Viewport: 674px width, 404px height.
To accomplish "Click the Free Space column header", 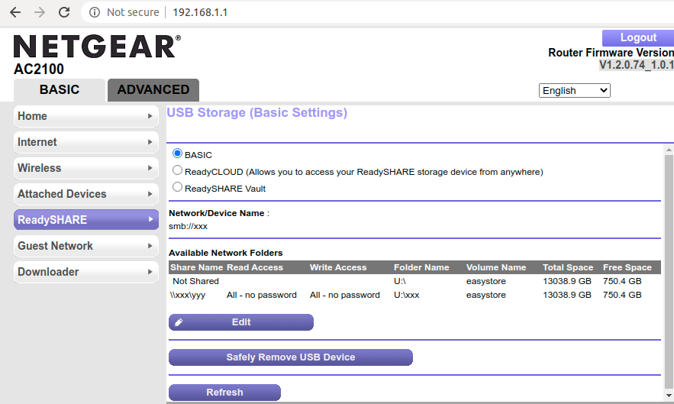I will pyautogui.click(x=627, y=267).
